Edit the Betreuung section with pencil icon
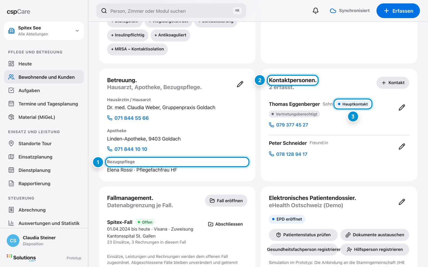428x267 pixels. 240,84
